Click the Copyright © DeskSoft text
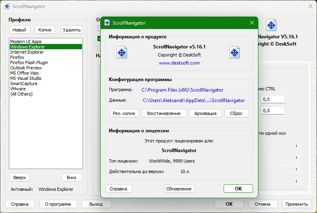 tap(180, 55)
